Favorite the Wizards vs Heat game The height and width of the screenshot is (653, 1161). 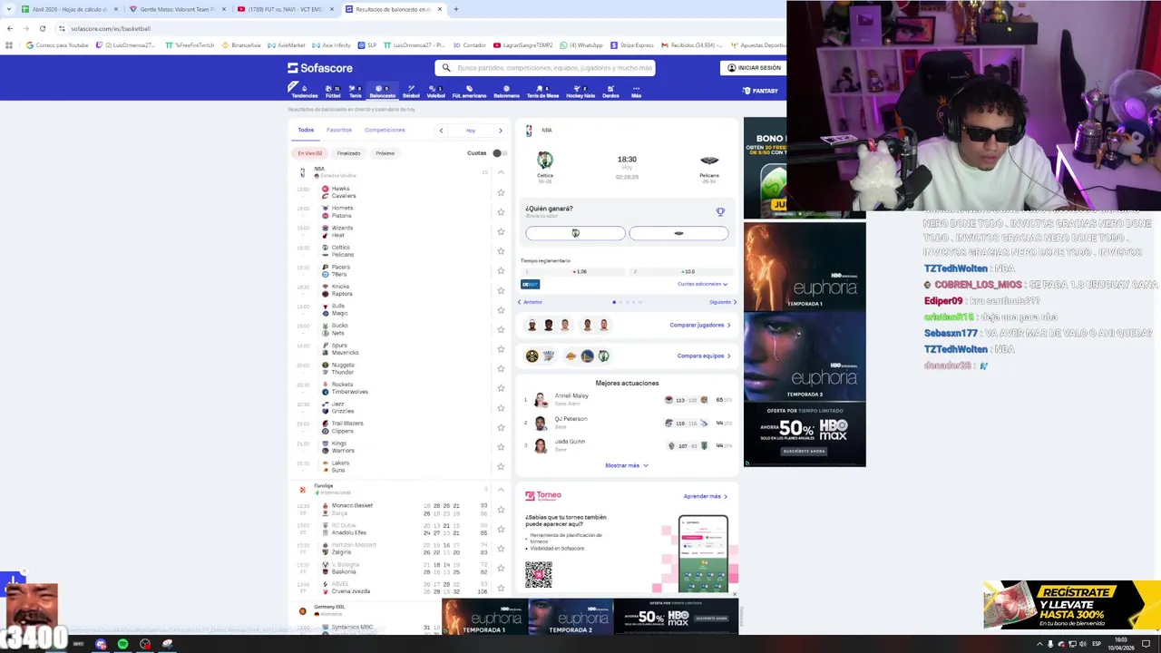point(501,231)
